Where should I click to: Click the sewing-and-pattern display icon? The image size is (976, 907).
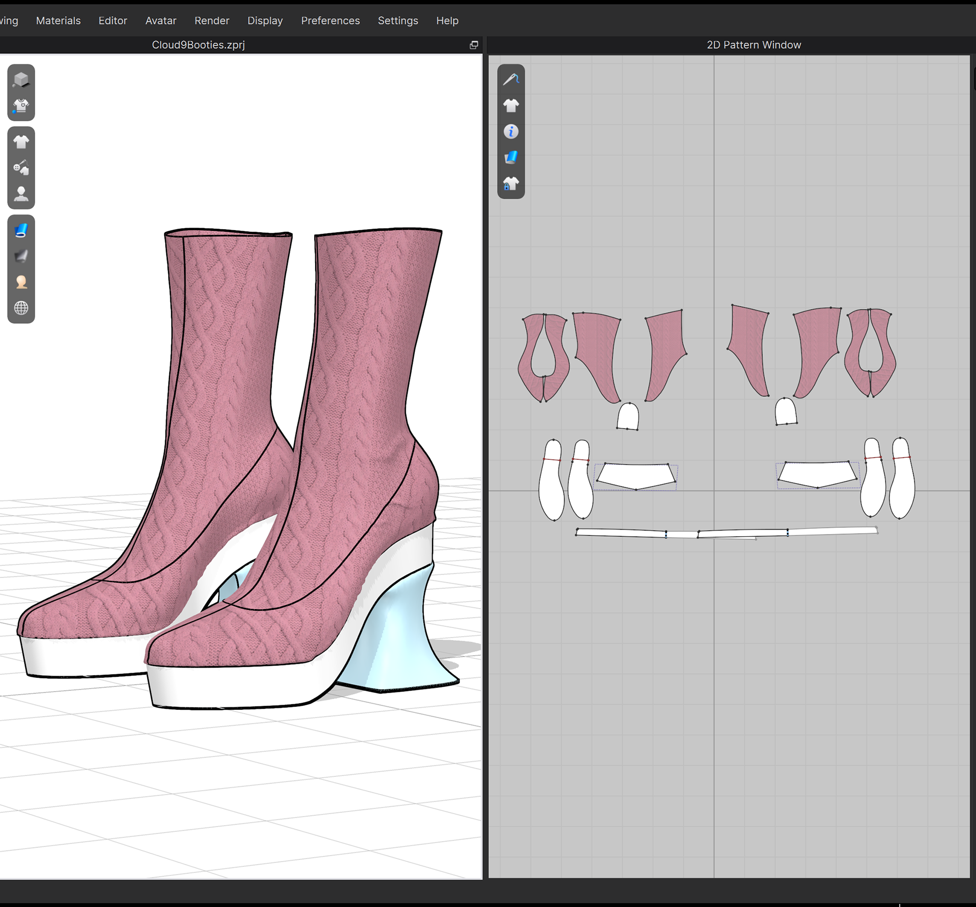(x=21, y=169)
